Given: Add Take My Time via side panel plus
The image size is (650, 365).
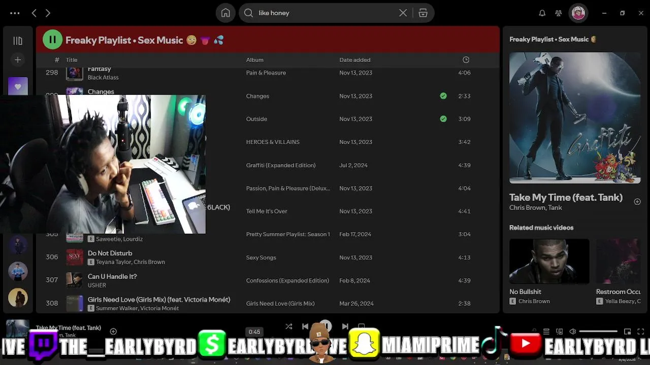Looking at the screenshot, I should point(637,202).
